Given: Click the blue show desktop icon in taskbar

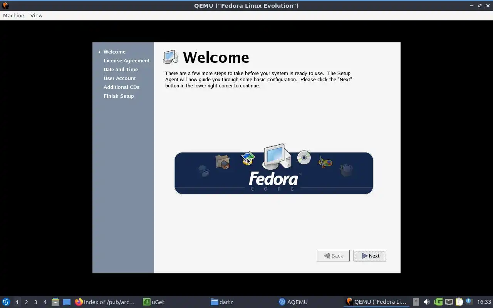Looking at the screenshot, I should 67,302.
